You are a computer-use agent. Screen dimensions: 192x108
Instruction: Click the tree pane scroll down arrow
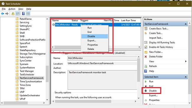coord(47,99)
